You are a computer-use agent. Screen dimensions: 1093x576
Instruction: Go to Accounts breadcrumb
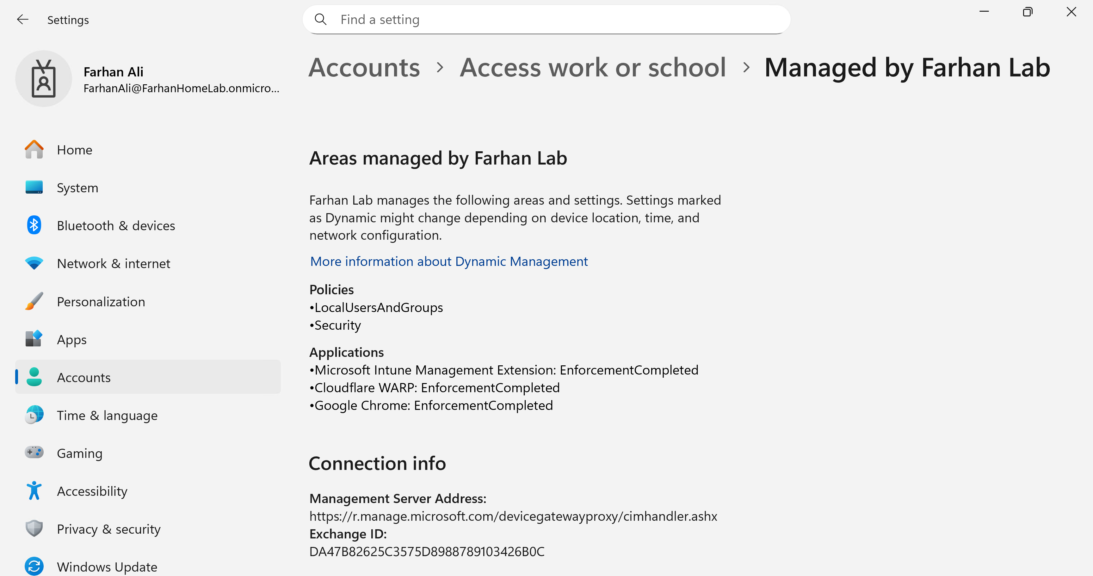click(x=364, y=68)
